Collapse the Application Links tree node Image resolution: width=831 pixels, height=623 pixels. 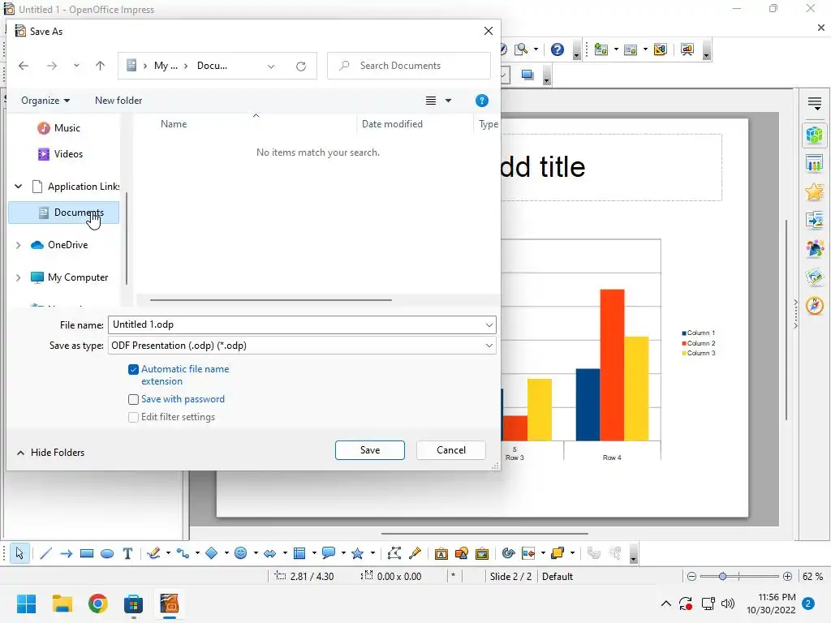[19, 187]
